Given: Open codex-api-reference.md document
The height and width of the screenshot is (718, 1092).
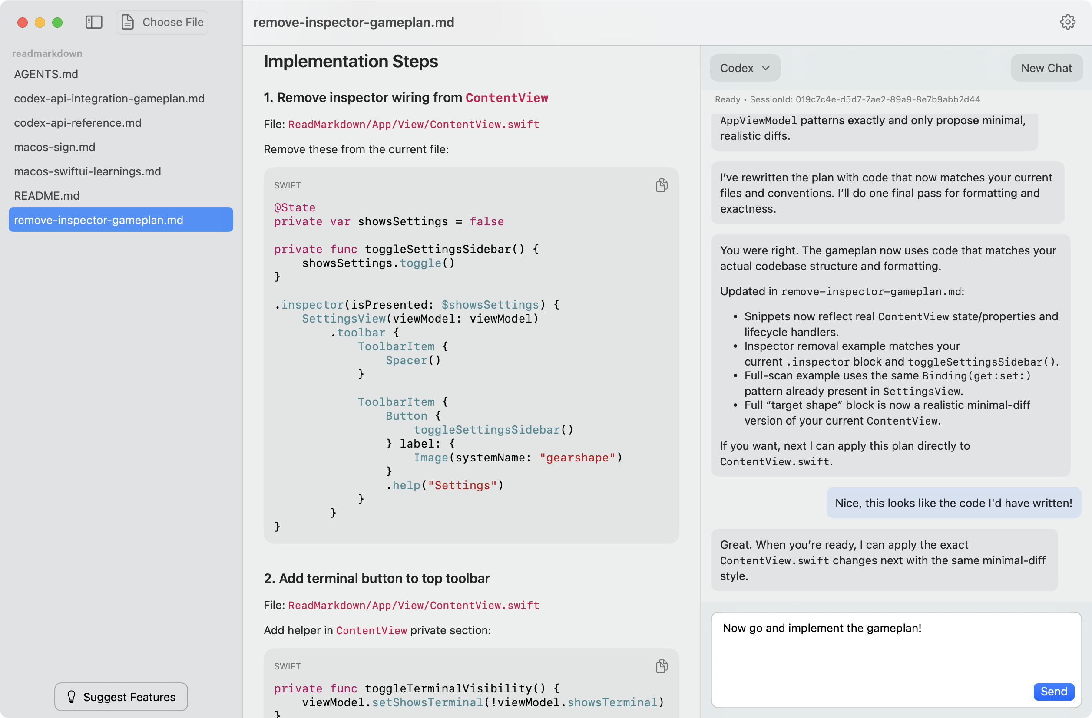Looking at the screenshot, I should 78,122.
